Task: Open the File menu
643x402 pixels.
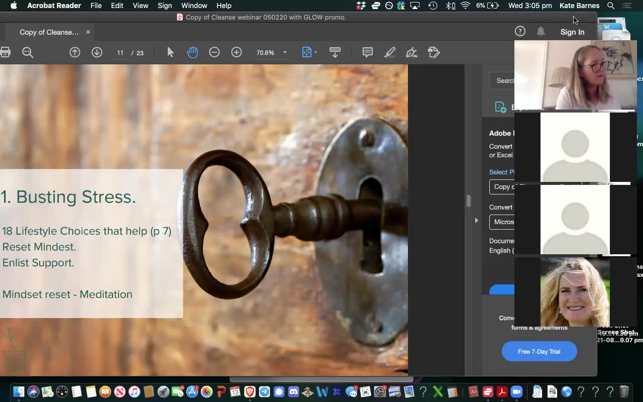Action: click(x=96, y=6)
